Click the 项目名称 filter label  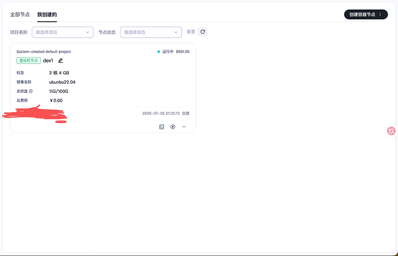19,32
